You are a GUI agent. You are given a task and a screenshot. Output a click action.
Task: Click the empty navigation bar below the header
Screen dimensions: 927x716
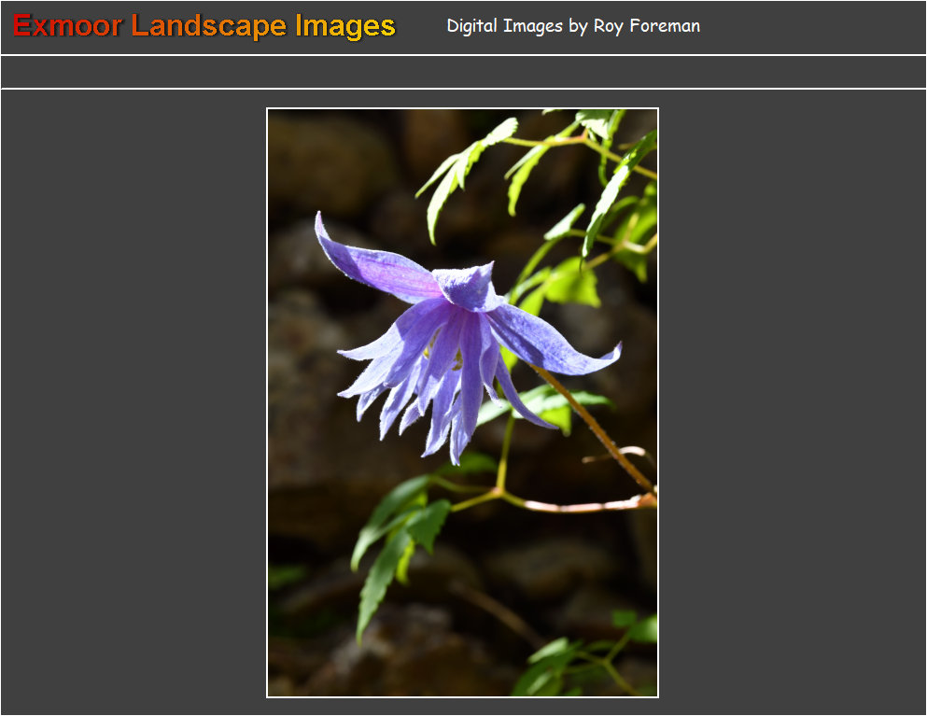463,72
